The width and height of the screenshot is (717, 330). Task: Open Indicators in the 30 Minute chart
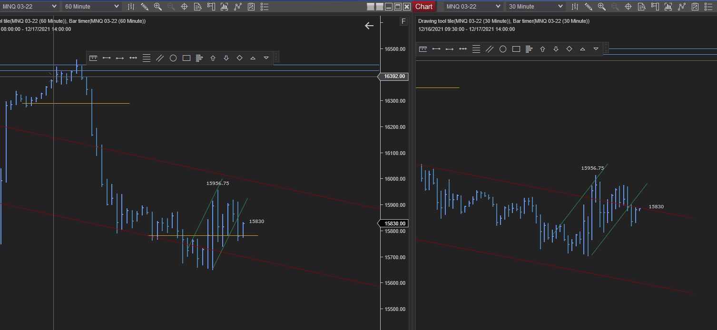(668, 7)
